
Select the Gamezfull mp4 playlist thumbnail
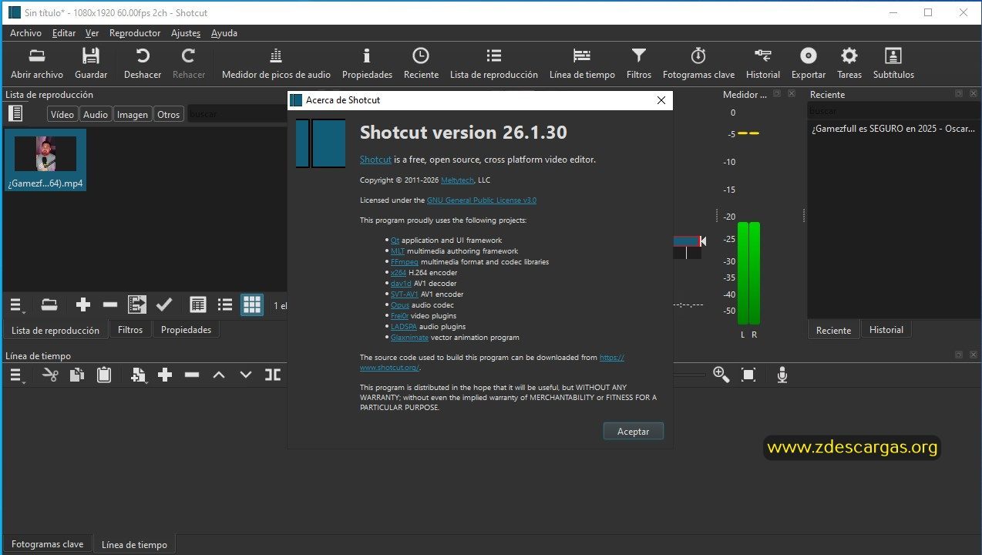tap(45, 160)
